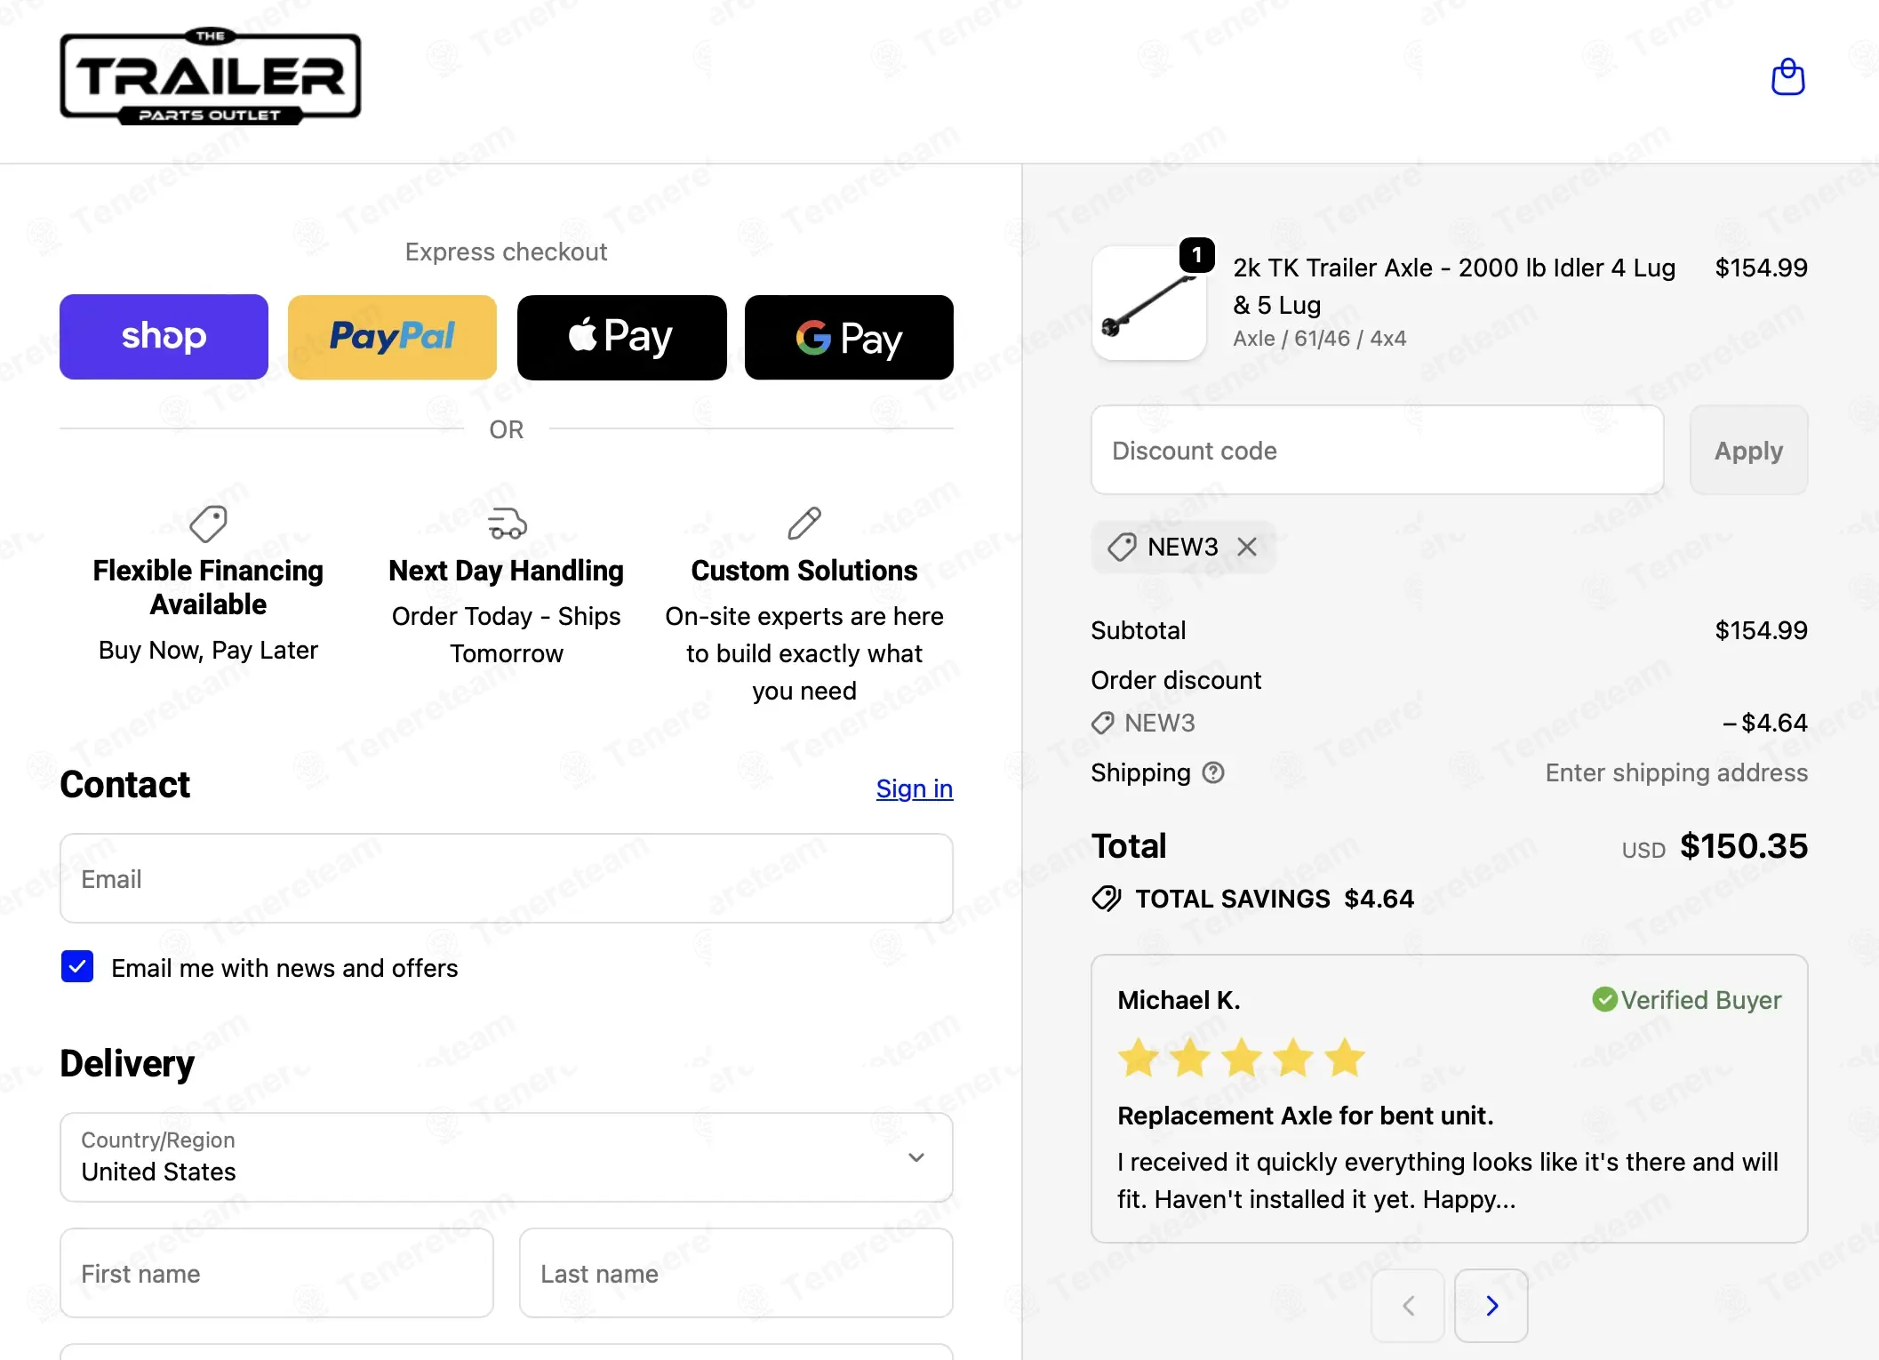Click the Apply discount button
Image resolution: width=1879 pixels, height=1360 pixels.
pos(1748,450)
